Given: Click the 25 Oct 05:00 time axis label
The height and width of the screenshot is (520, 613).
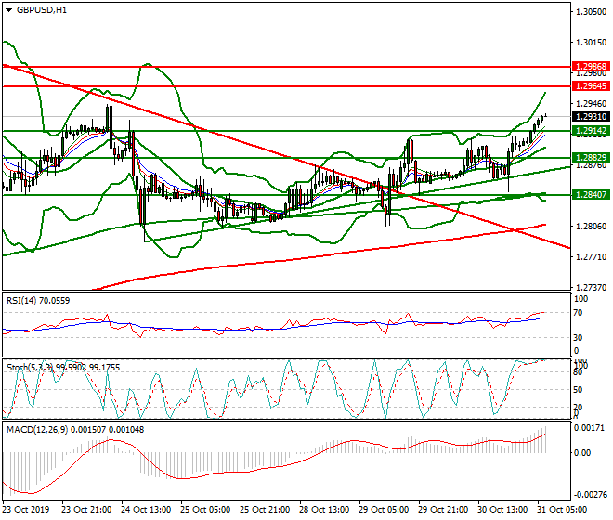Looking at the screenshot, I should click(x=205, y=510).
